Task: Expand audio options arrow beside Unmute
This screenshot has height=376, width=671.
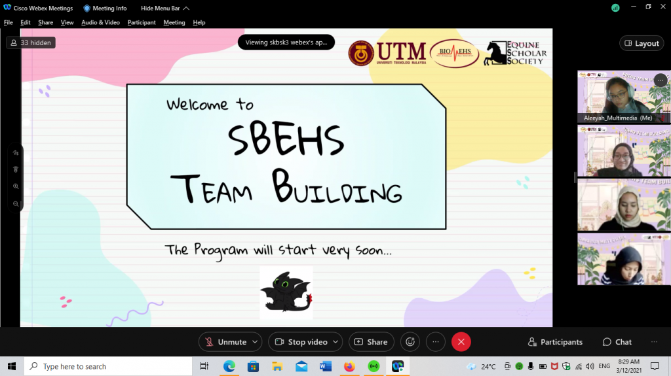Action: tap(255, 341)
